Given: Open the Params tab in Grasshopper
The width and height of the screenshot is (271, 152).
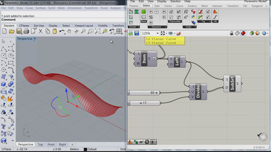Looking at the screenshot, I should [x=134, y=6].
